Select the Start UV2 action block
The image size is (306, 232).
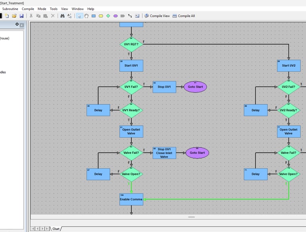(288, 66)
